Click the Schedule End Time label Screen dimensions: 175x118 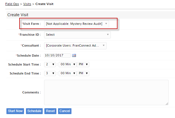[25, 73]
